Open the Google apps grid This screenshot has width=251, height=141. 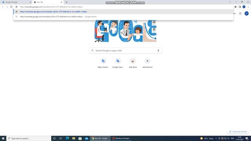240,14
